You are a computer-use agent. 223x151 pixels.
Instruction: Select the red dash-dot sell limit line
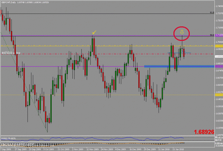tap(107, 54)
